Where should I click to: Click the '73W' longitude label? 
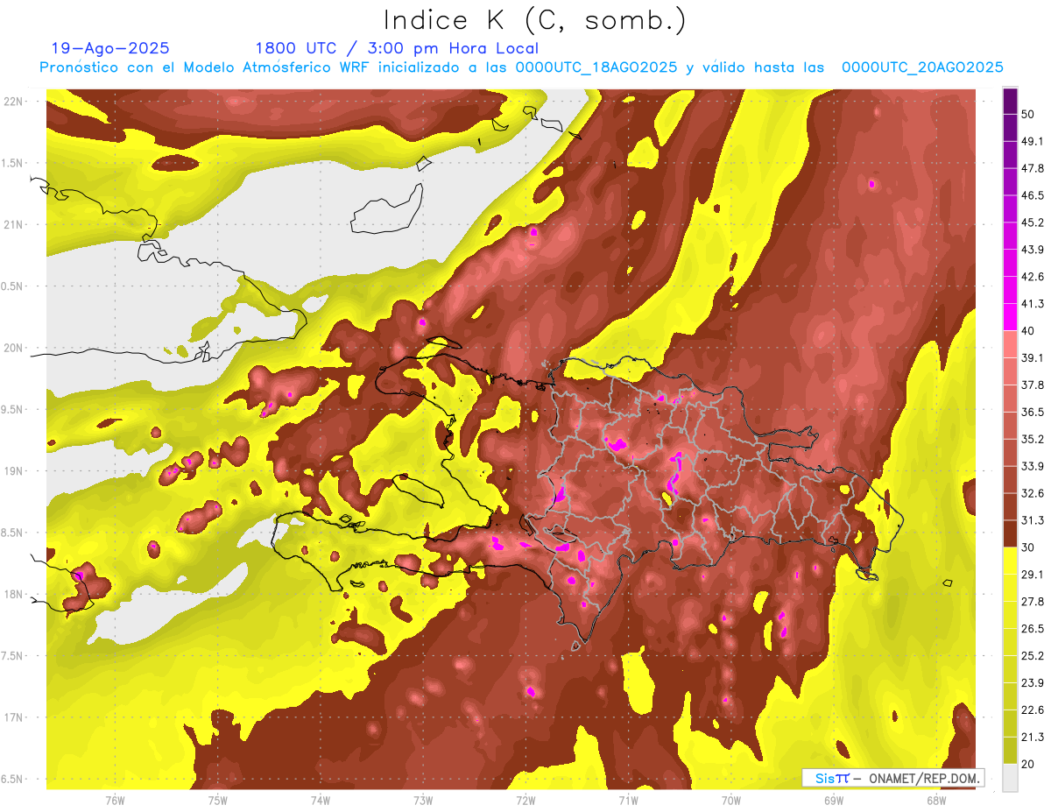point(423,800)
